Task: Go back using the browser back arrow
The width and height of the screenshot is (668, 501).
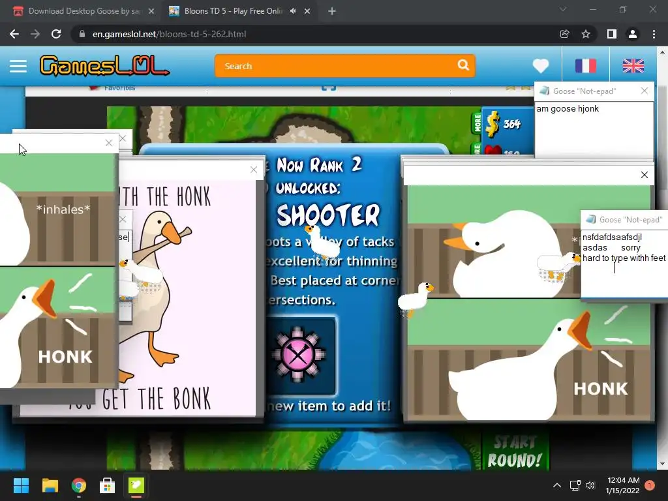Action: pos(14,34)
